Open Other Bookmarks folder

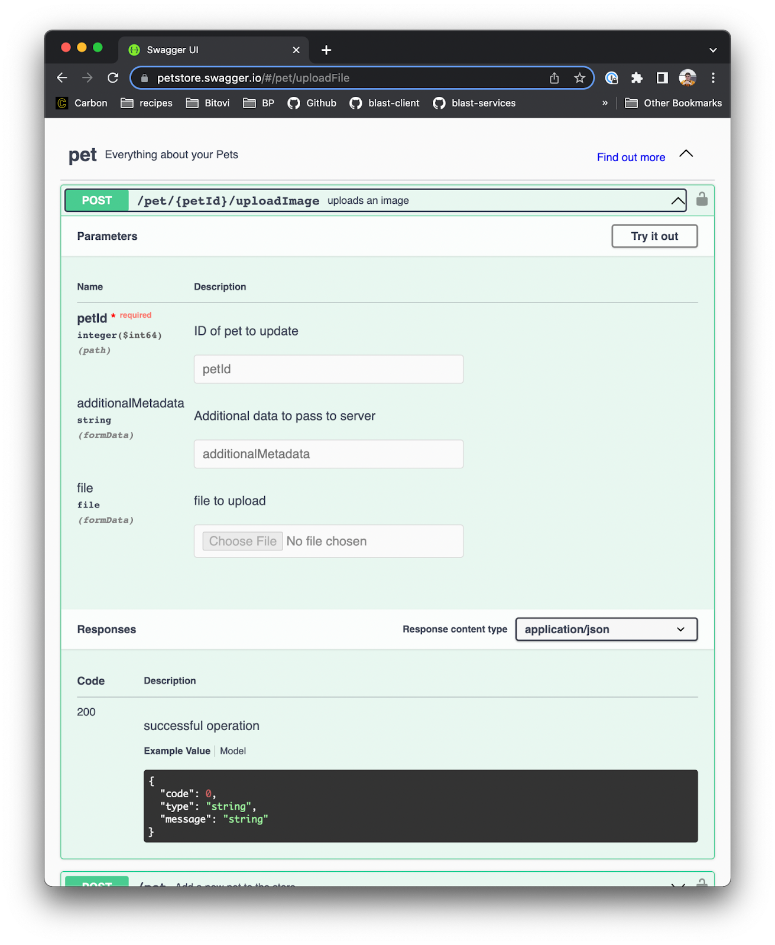click(673, 103)
